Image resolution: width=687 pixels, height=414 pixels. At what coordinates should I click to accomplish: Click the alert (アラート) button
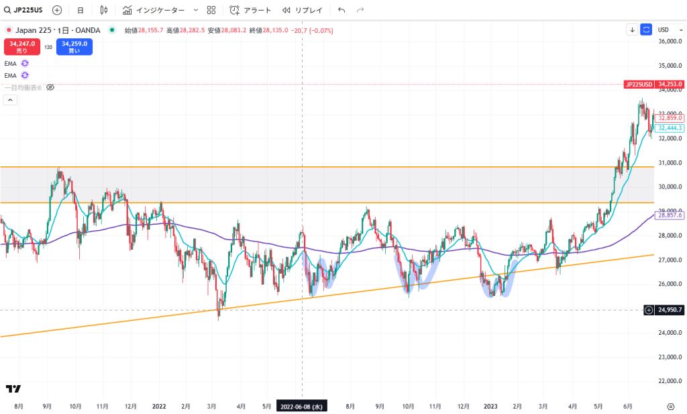[x=250, y=10]
